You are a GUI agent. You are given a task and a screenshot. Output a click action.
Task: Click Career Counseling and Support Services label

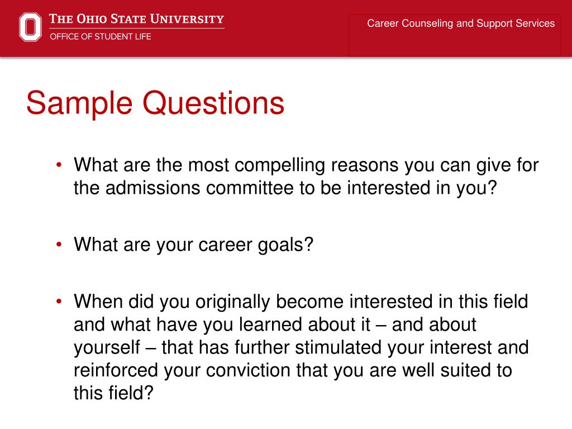[461, 23]
